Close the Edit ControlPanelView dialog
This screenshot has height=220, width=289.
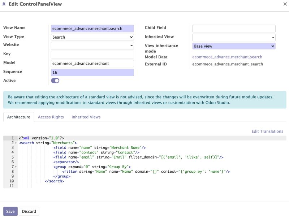pyautogui.click(x=285, y=4)
